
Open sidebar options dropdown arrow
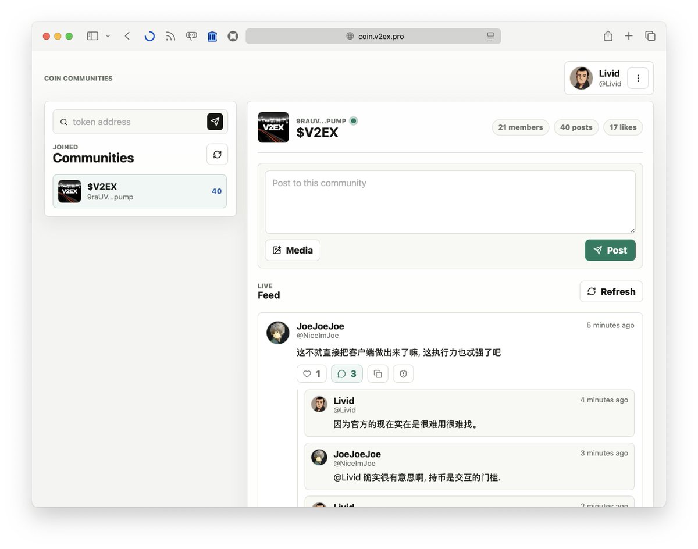coord(108,36)
